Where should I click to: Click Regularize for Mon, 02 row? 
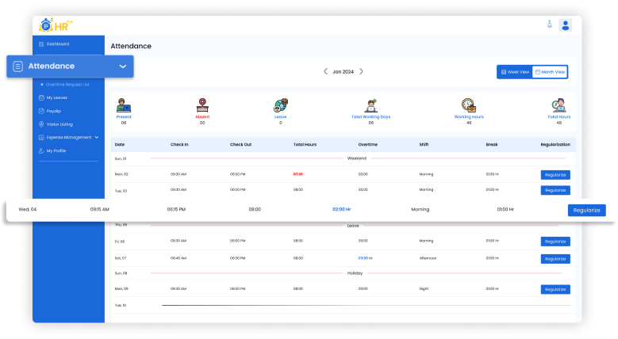coord(555,174)
